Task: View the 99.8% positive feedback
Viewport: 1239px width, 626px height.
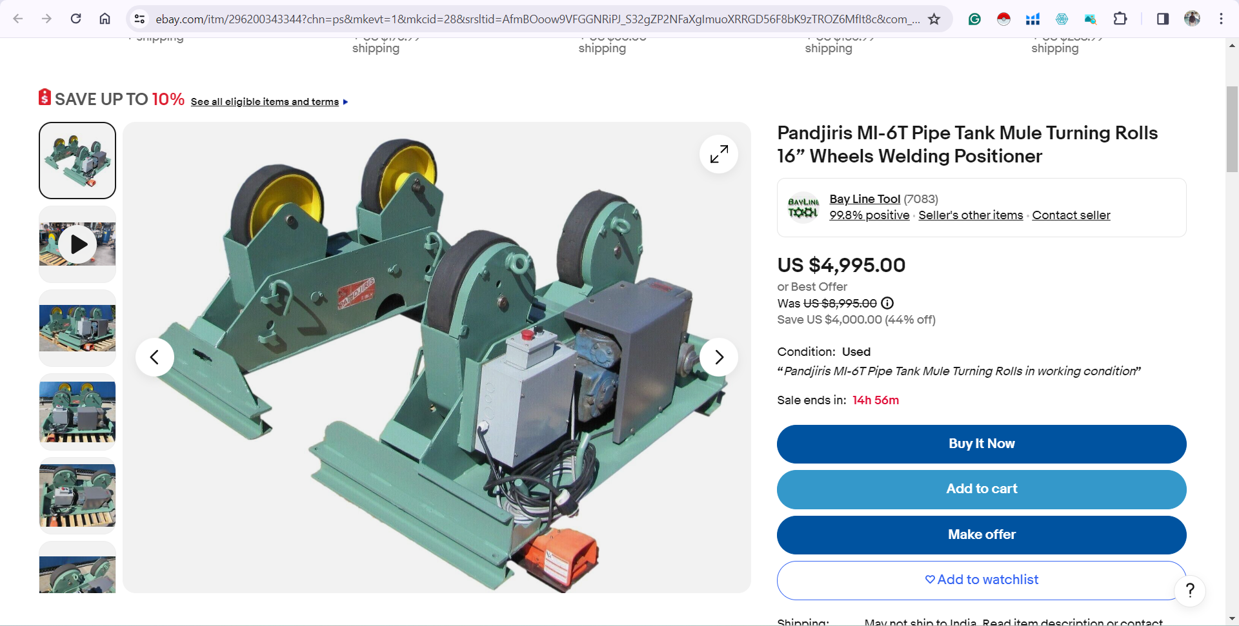Action: [869, 215]
